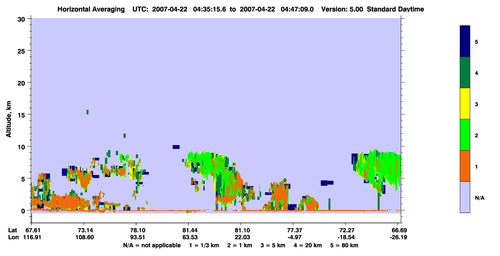Image resolution: width=500 pixels, height=256 pixels.
Task: Click the small green feature at 15 km altitude
Action: pos(88,112)
